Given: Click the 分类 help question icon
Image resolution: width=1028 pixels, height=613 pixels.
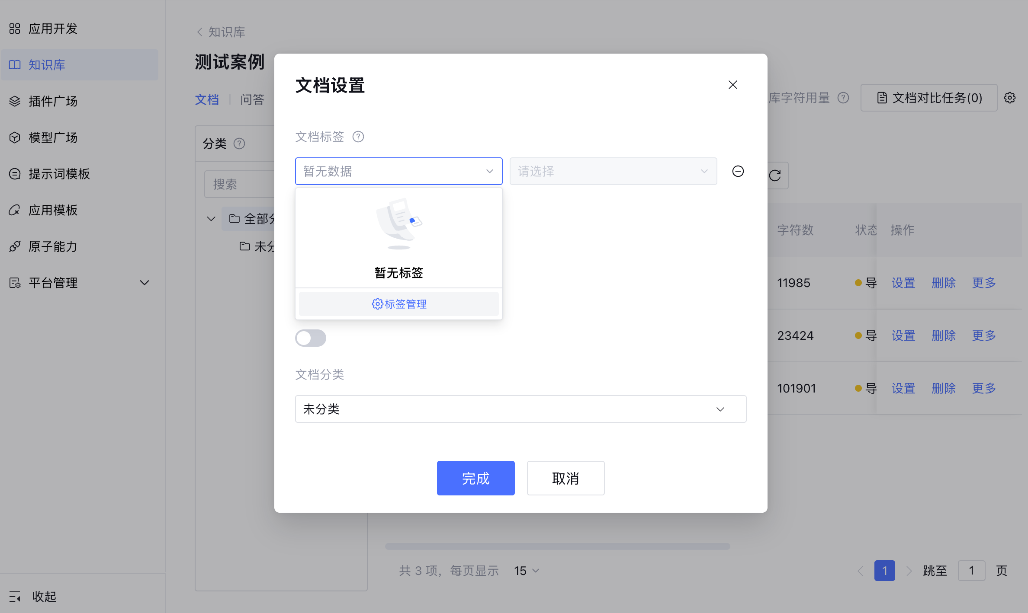Looking at the screenshot, I should (x=239, y=144).
